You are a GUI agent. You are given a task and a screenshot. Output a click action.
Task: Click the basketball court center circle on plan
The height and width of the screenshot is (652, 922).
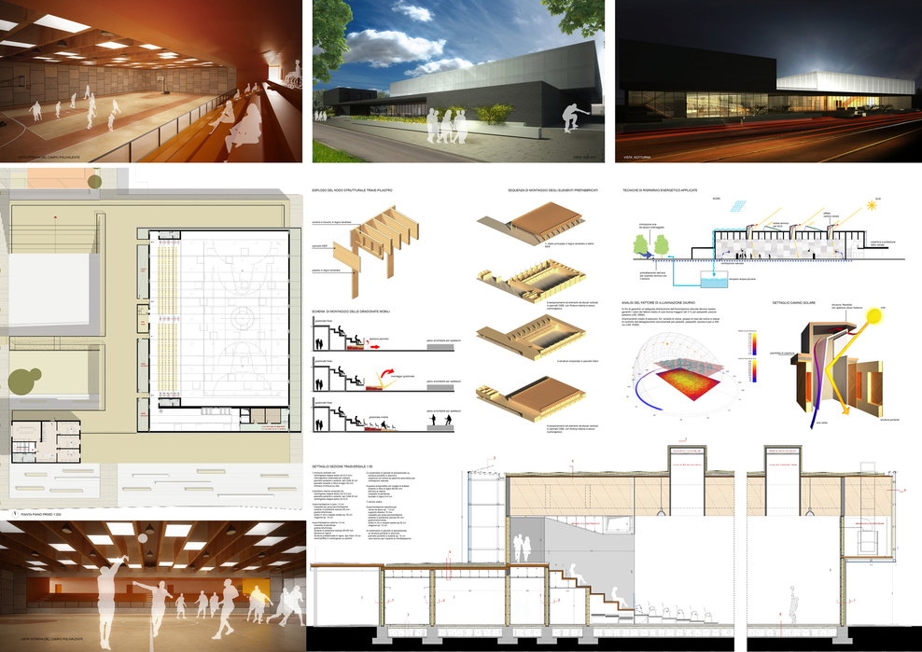[x=241, y=318]
